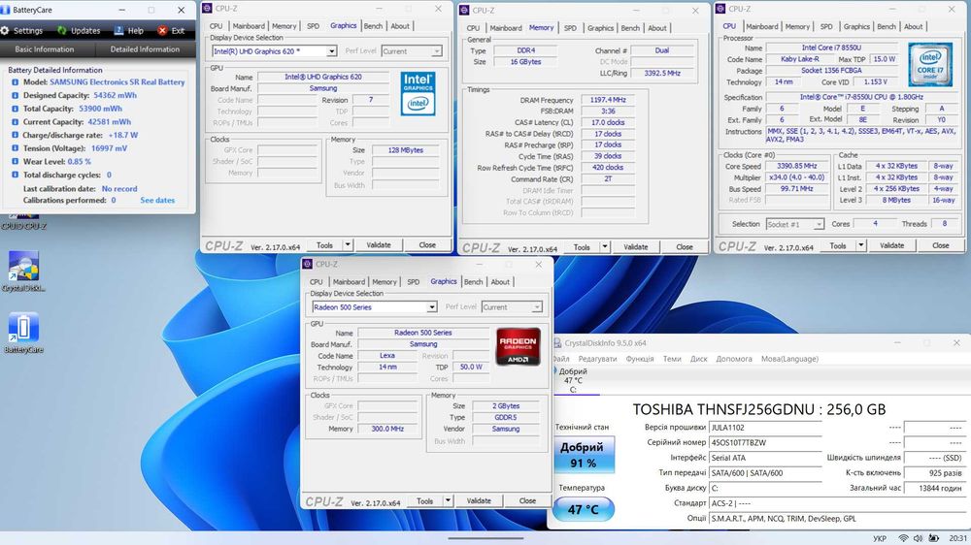Click Core Speed value 3390.85 MHz
The height and width of the screenshot is (545, 971).
(797, 166)
